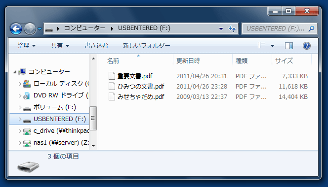Select ボリューム (E:) in the tree

coord(55,107)
